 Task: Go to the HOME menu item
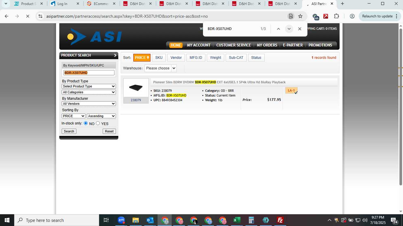[176, 45]
